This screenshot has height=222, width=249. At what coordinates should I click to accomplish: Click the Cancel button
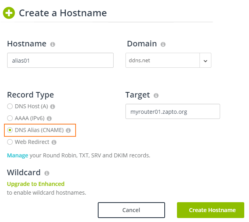[x=131, y=210]
